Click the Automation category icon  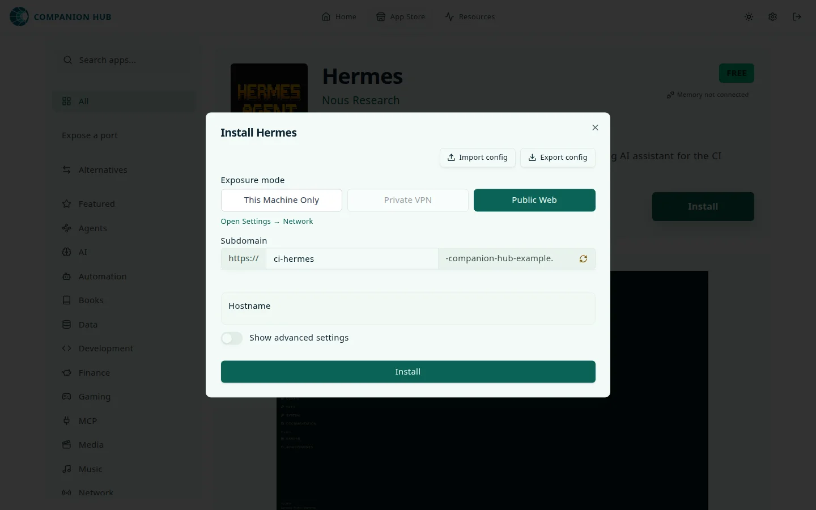coord(67,277)
